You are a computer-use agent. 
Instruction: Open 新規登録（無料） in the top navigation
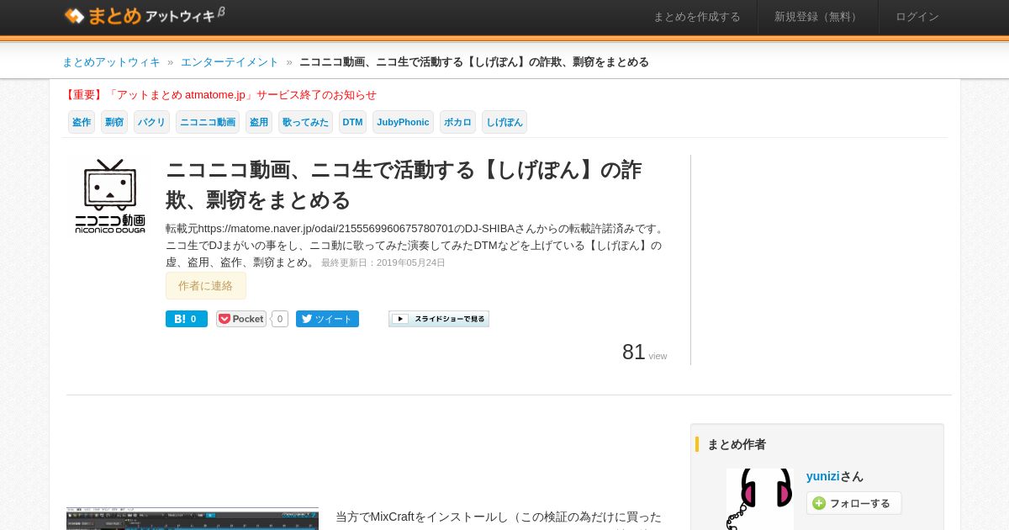pyautogui.click(x=818, y=17)
